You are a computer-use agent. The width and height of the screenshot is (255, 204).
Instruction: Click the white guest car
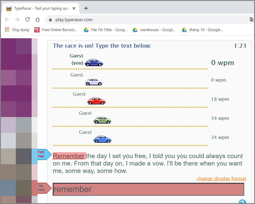[94, 82]
